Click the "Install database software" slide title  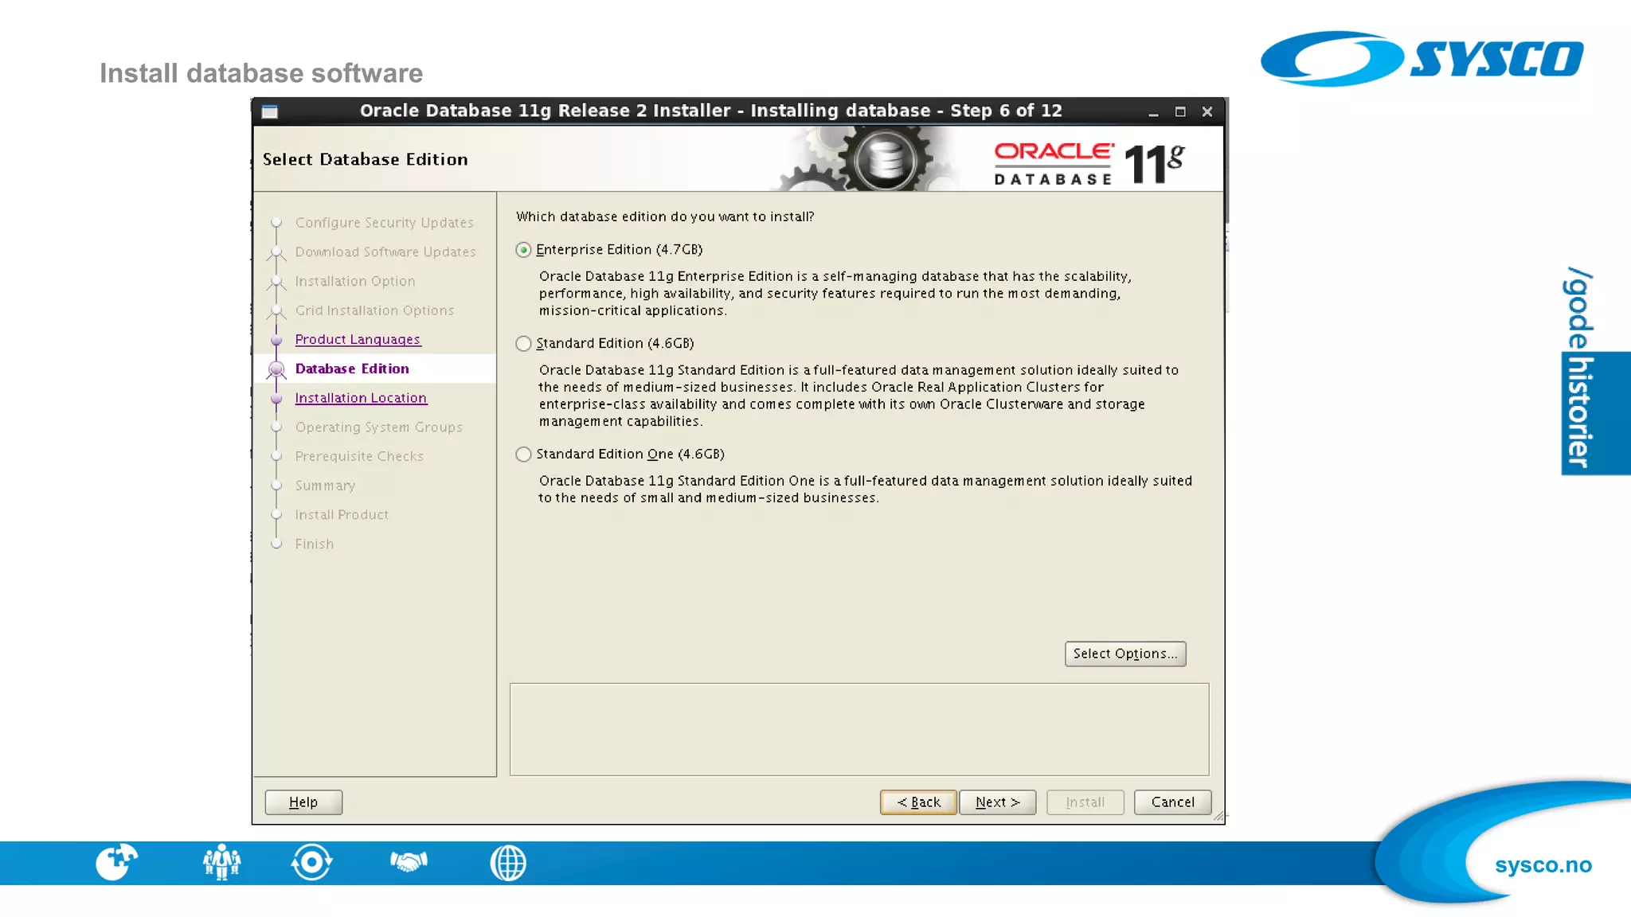pyautogui.click(x=261, y=73)
